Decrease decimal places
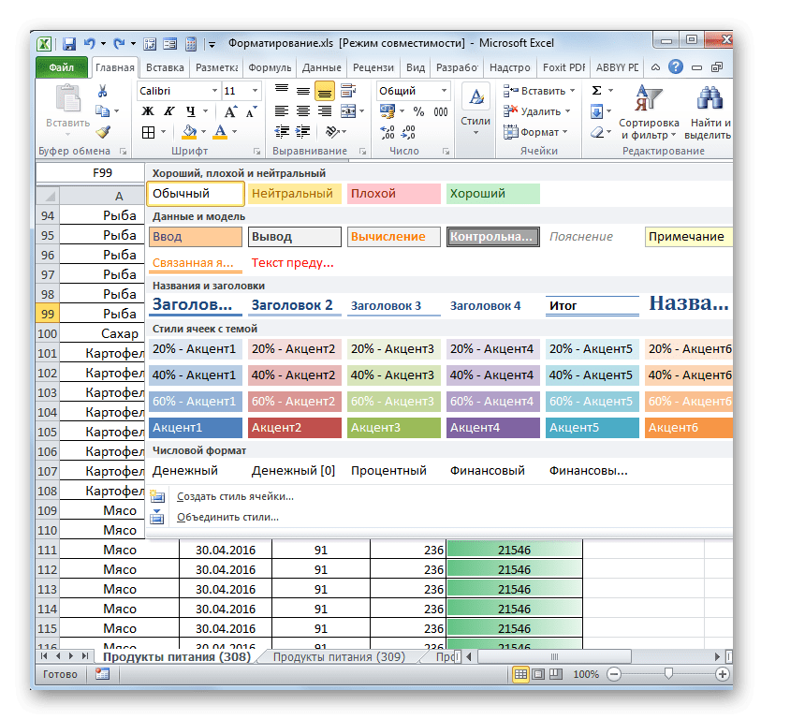Image resolution: width=790 pixels, height=720 pixels. pyautogui.click(x=408, y=132)
